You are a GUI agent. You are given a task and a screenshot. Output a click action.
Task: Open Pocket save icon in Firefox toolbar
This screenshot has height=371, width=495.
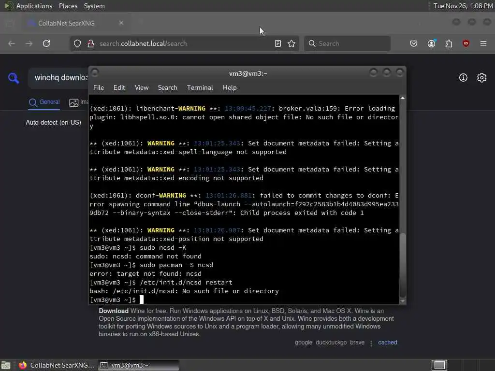pos(414,43)
